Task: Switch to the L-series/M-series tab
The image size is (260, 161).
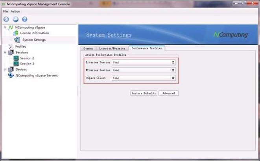Action: 112,48
